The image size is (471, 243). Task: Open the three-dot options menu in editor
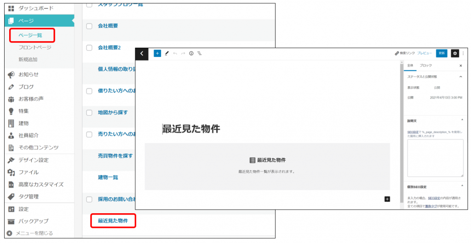pyautogui.click(x=463, y=54)
